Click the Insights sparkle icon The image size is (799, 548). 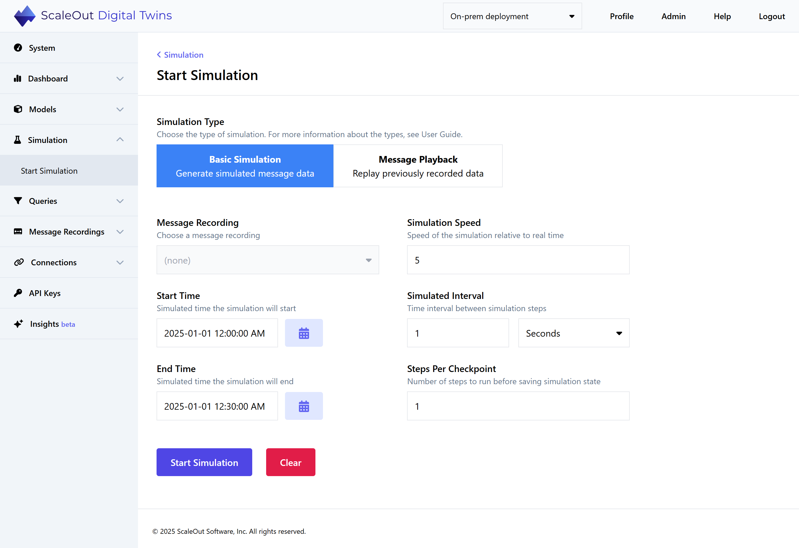click(19, 324)
